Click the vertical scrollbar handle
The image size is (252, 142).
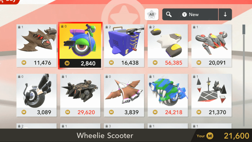point(244,29)
